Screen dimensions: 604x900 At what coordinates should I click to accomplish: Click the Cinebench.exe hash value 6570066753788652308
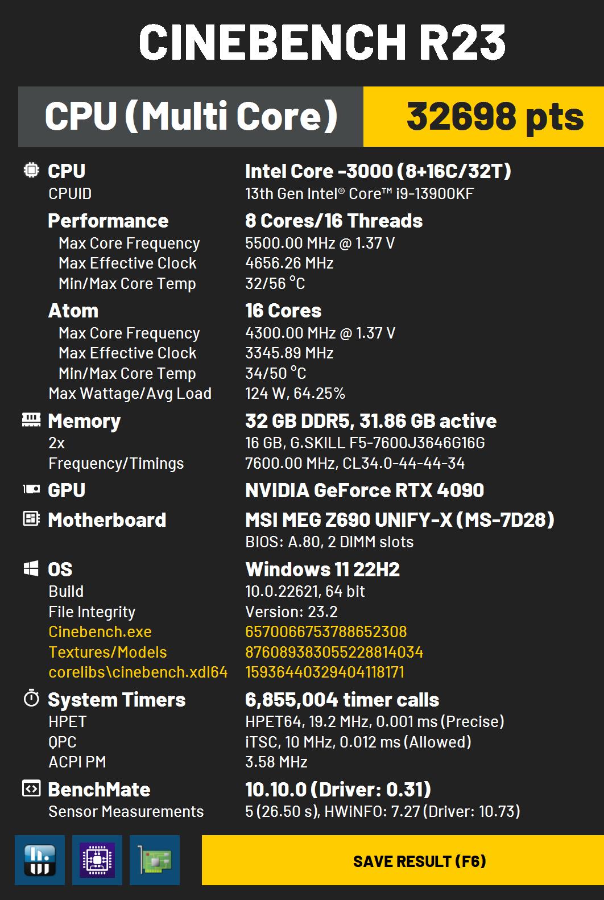coord(326,631)
